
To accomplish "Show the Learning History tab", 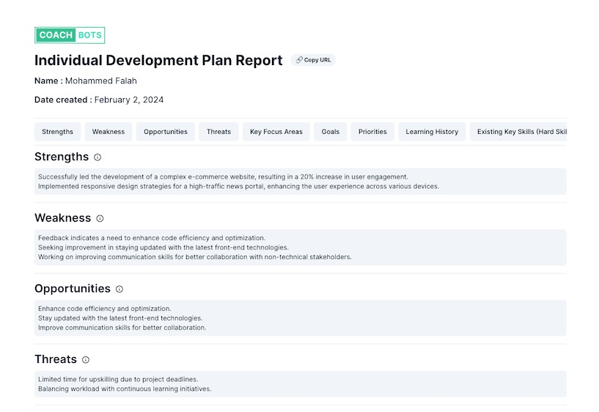I will tap(432, 132).
